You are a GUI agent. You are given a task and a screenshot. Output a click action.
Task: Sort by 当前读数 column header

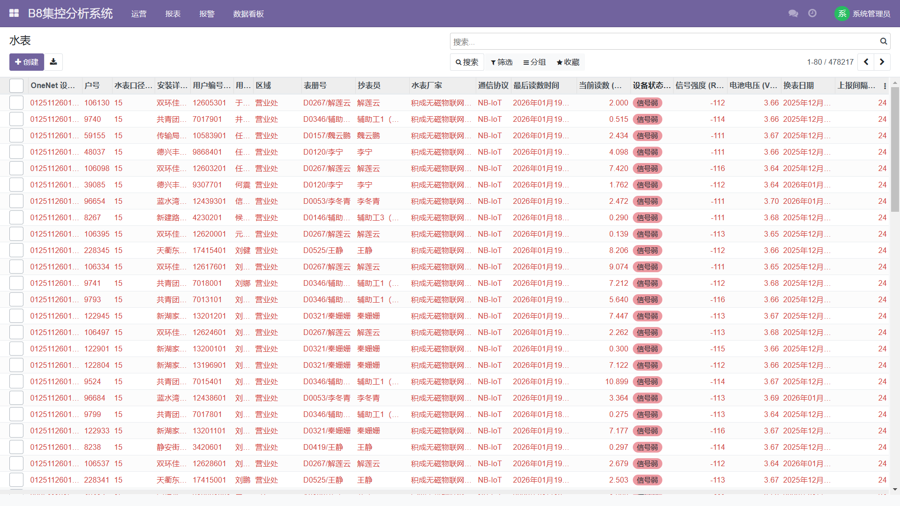click(600, 85)
